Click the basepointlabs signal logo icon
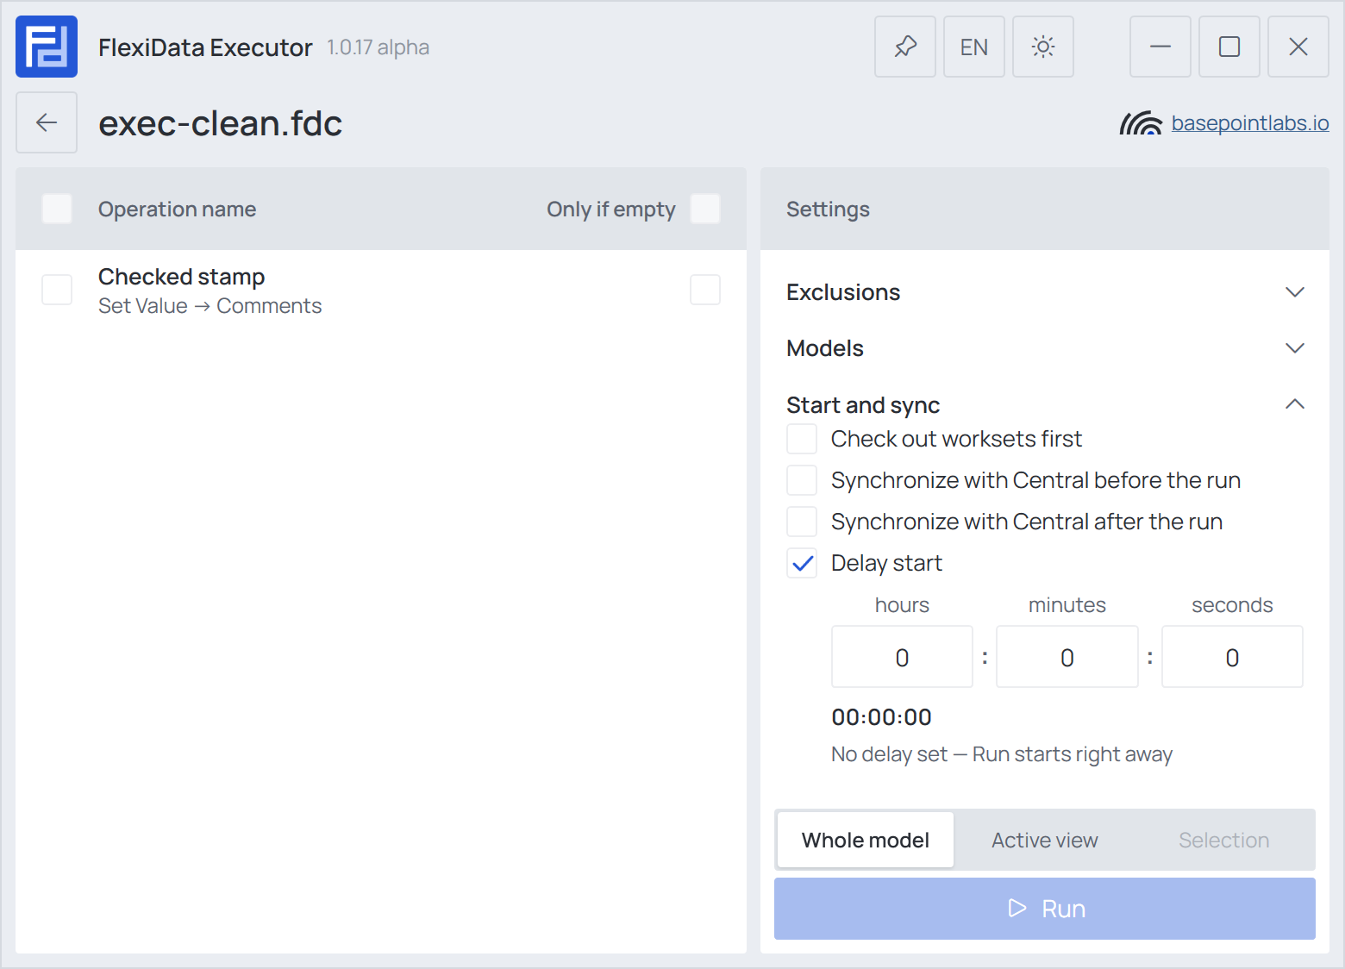Viewport: 1345px width, 969px height. pos(1141,123)
